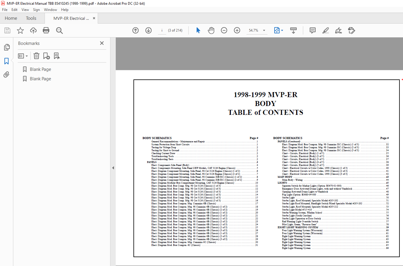Click the EIGHT LIGHT WARNING SYSTEM heading

[298, 227]
